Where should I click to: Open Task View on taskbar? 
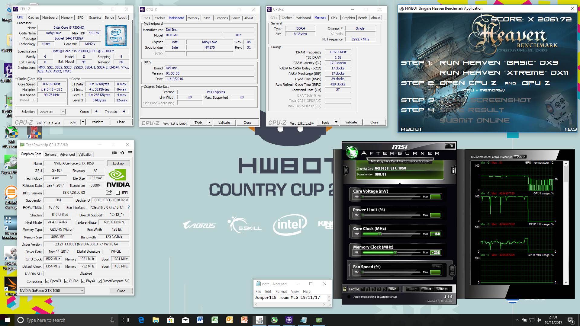(126, 320)
